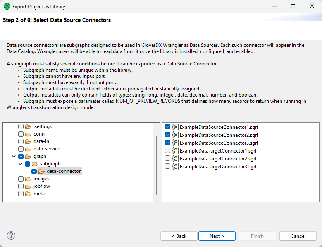
Task: Collapse the graph folder tree node
Action: pyautogui.click(x=14, y=157)
